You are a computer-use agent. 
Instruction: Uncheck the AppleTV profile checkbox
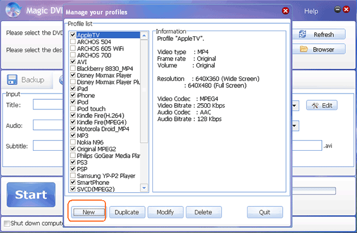click(x=73, y=35)
